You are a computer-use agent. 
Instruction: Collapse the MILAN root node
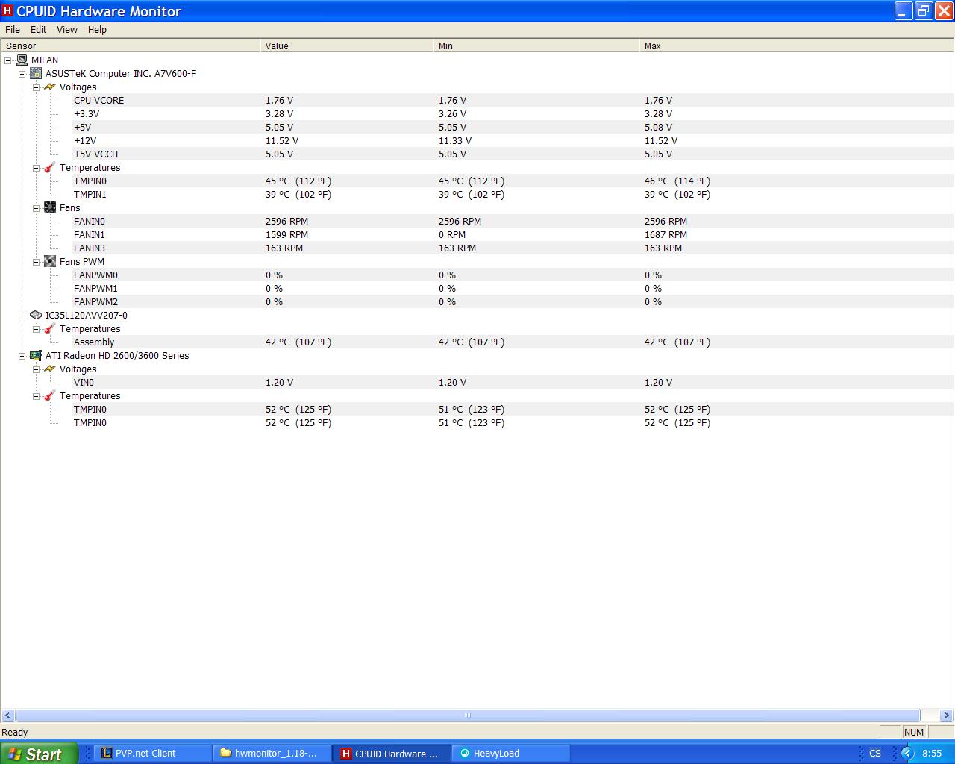[x=8, y=60]
